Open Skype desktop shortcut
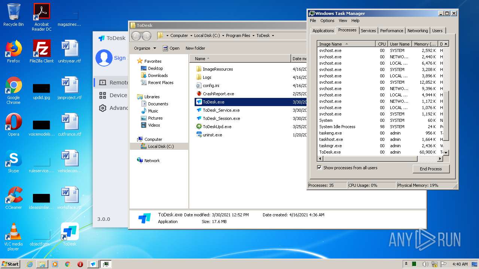 pyautogui.click(x=13, y=161)
